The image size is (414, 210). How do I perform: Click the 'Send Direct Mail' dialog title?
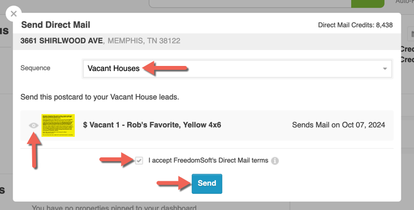click(55, 25)
